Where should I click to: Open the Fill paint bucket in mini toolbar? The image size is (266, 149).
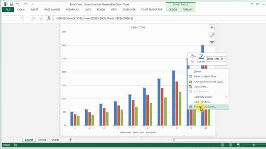click(192, 56)
